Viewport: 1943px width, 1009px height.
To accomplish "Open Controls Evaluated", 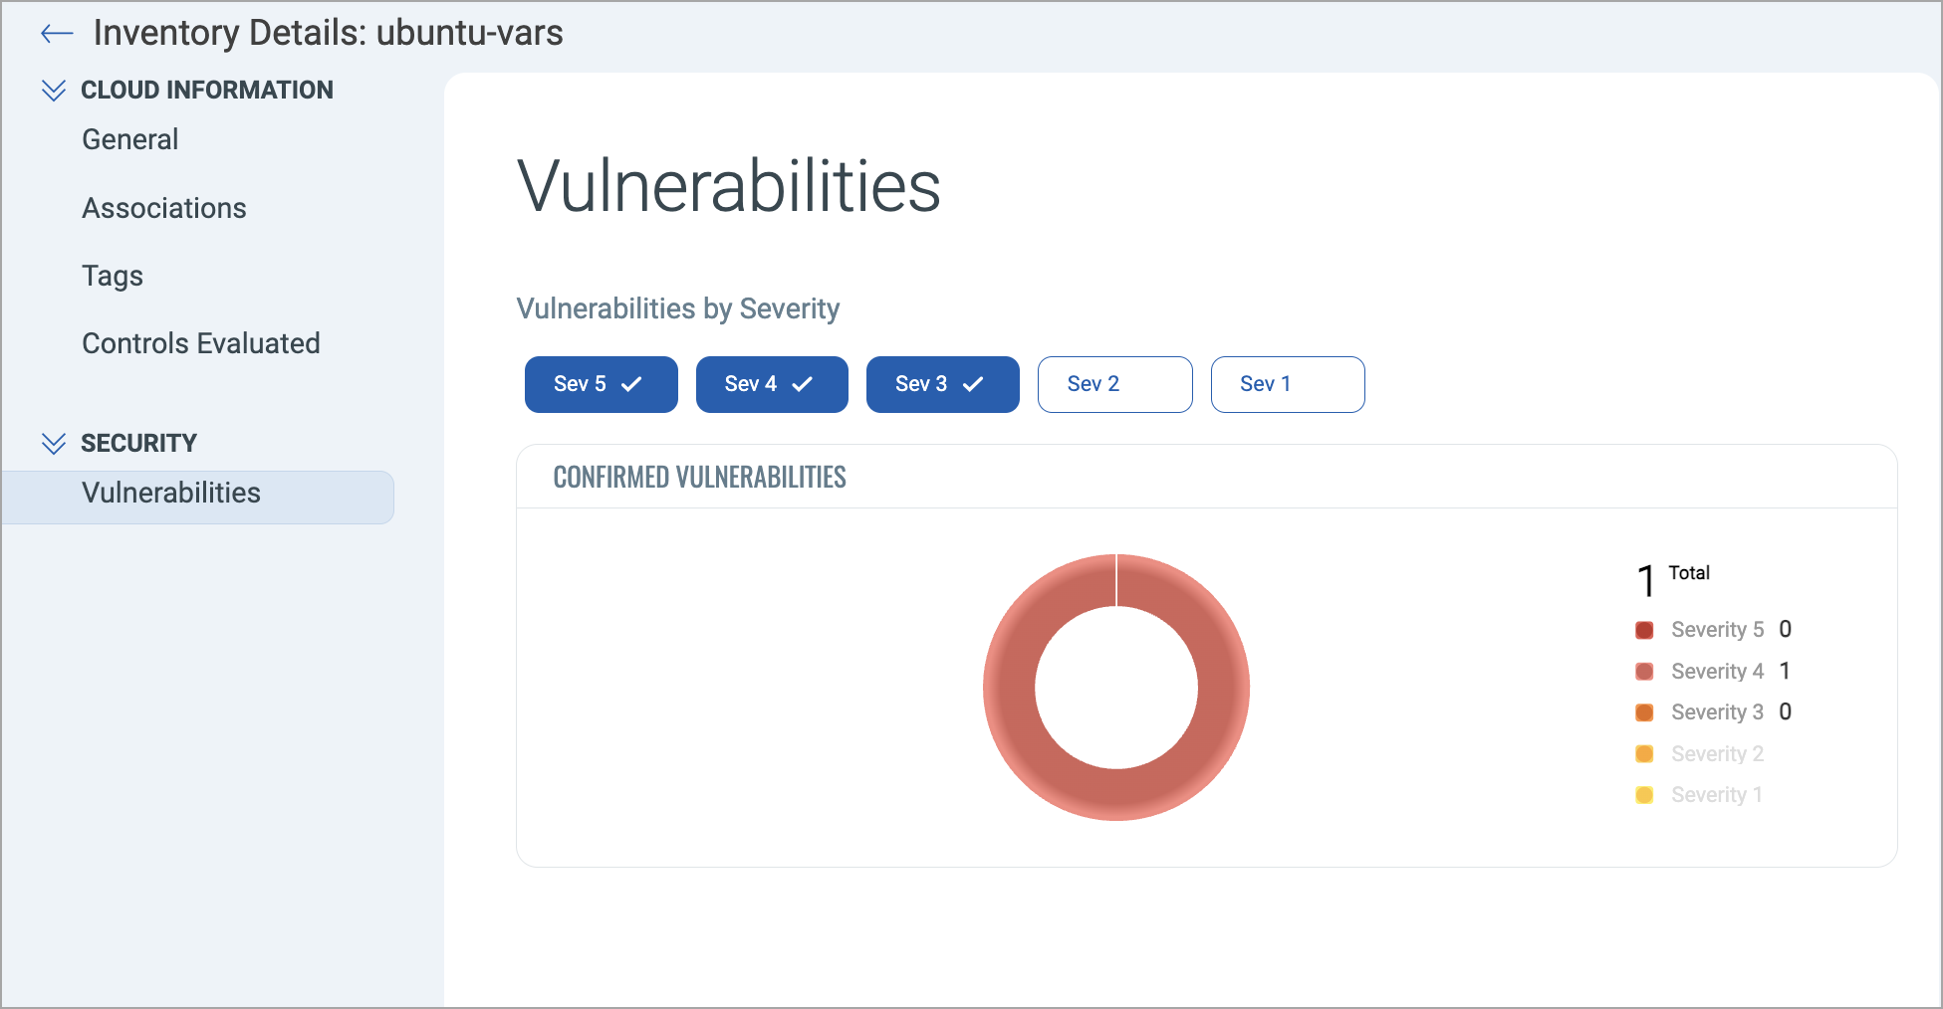I will [201, 343].
